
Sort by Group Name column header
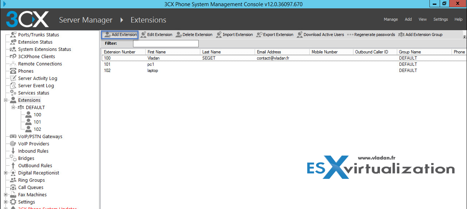point(424,52)
